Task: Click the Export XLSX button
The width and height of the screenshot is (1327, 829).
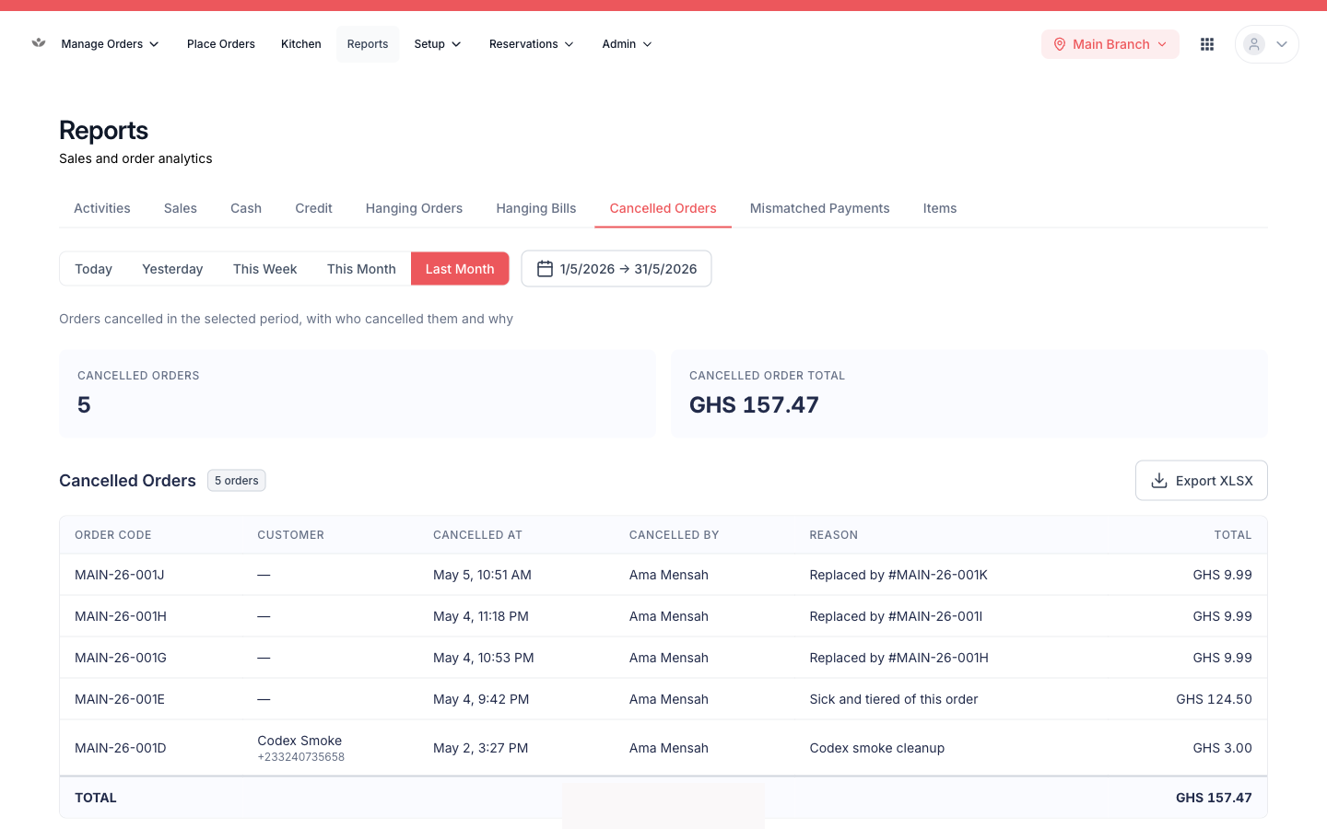Action: coord(1202,481)
